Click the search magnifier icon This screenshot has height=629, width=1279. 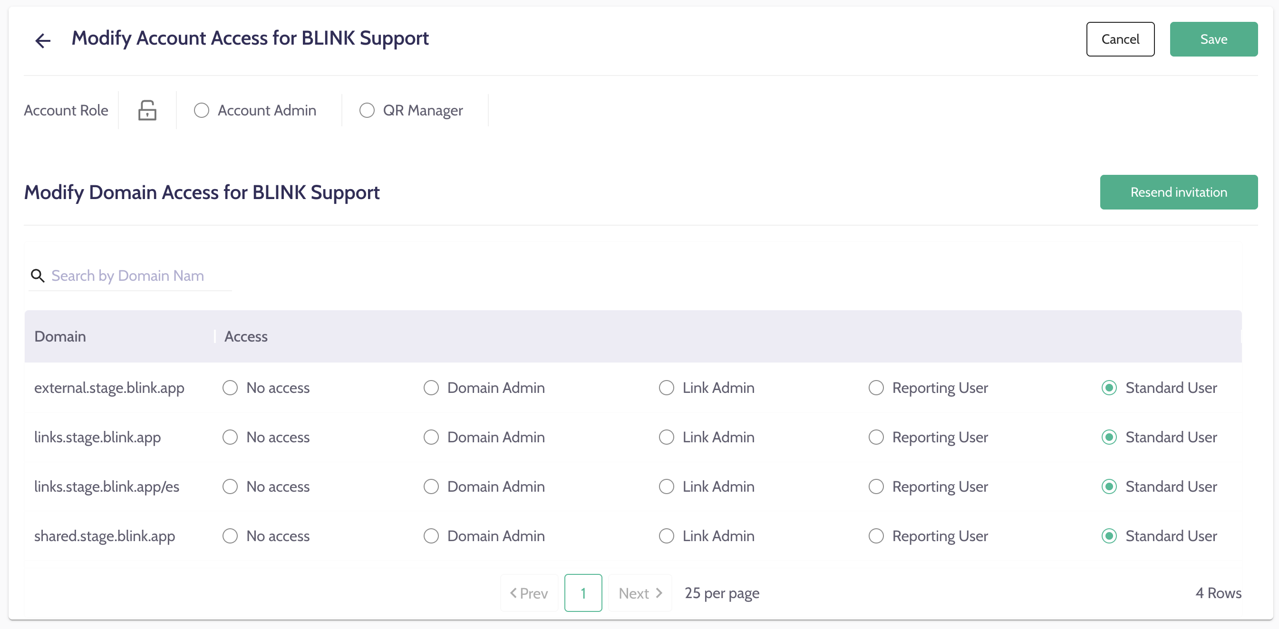38,276
